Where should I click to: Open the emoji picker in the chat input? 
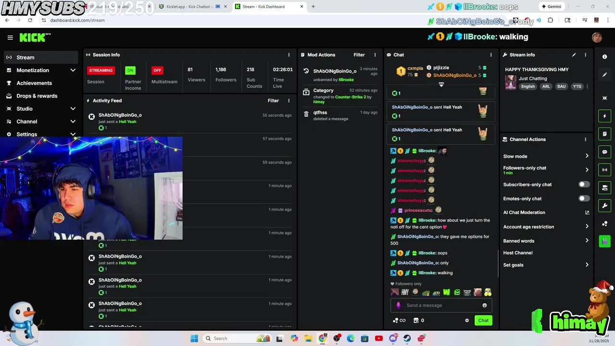[x=484, y=305]
